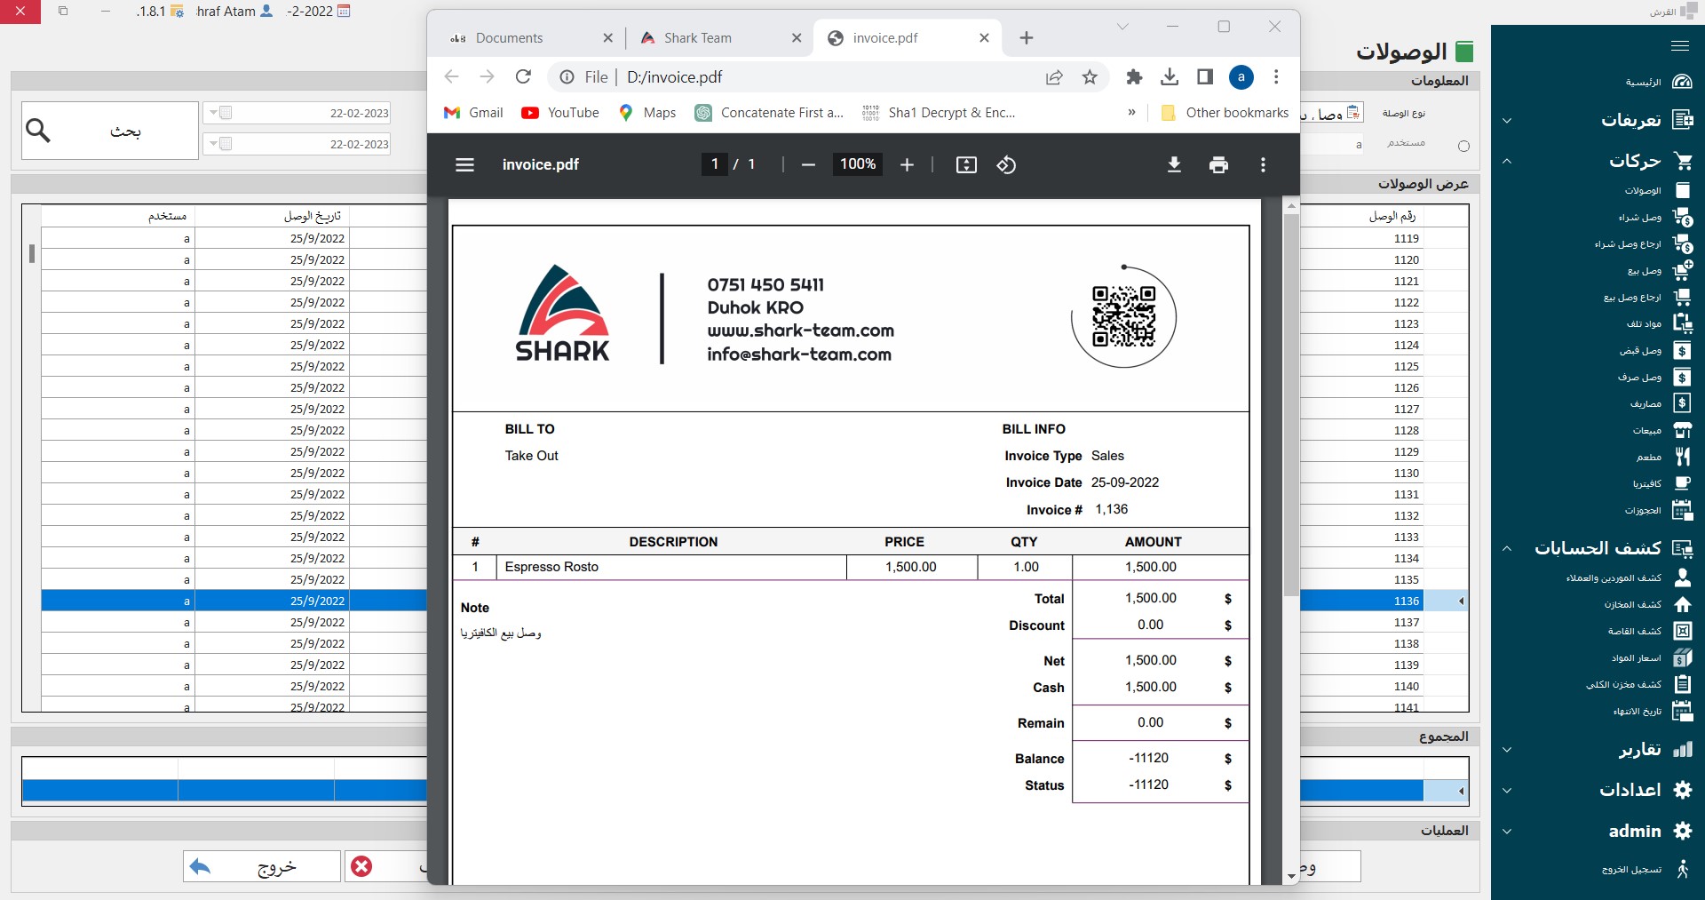Rotate the PDF page counterclockwise
The width and height of the screenshot is (1705, 900).
[x=1006, y=164]
